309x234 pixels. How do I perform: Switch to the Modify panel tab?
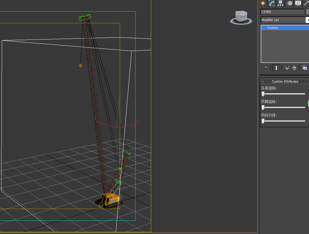(x=272, y=3)
